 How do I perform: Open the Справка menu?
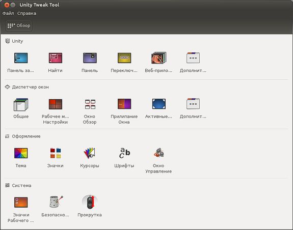26,13
